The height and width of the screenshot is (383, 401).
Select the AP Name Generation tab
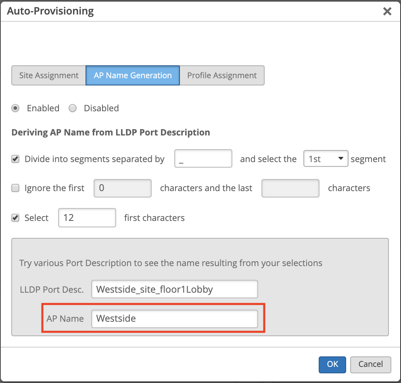(133, 75)
